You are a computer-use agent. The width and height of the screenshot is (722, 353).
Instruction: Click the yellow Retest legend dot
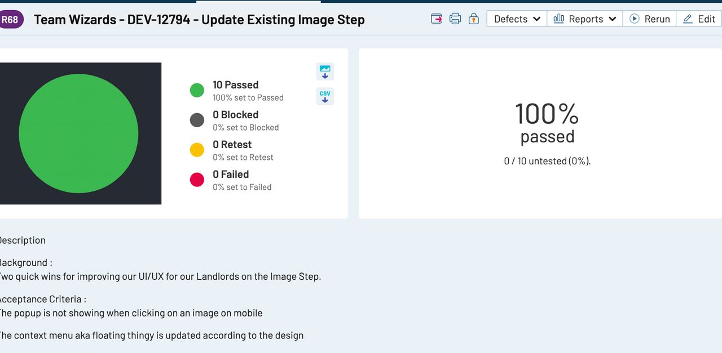(197, 150)
